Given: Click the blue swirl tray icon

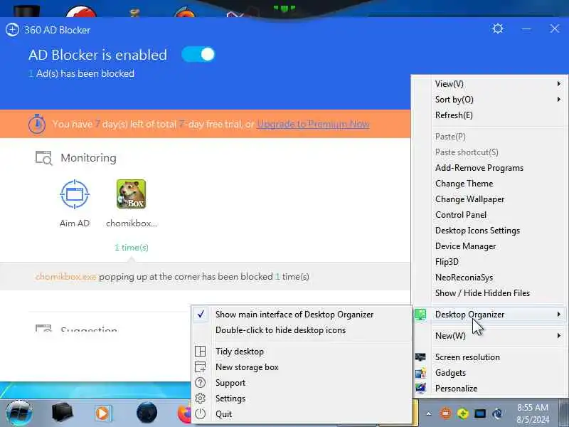Looking at the screenshot, I should 497,413.
